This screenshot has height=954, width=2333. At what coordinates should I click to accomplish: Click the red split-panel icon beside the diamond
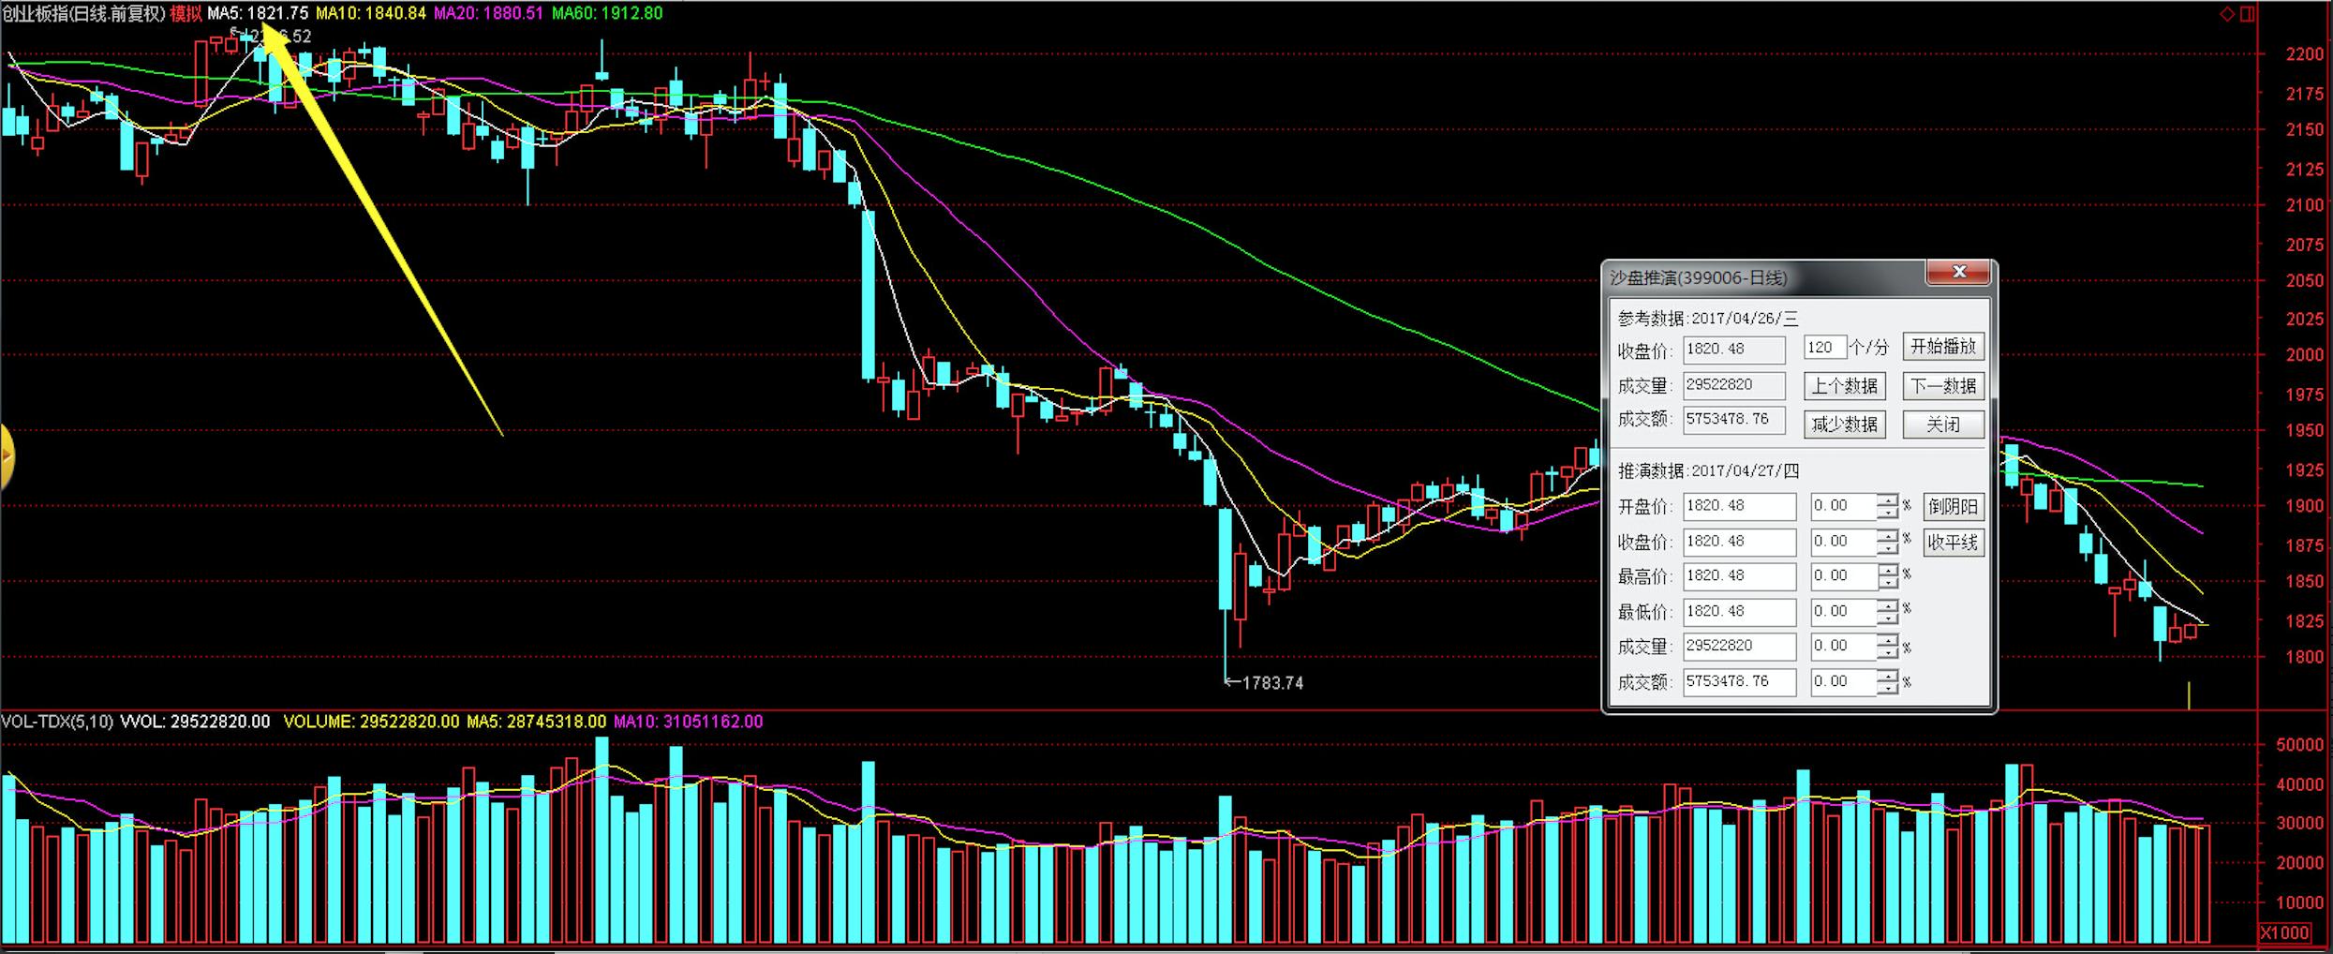[2247, 13]
